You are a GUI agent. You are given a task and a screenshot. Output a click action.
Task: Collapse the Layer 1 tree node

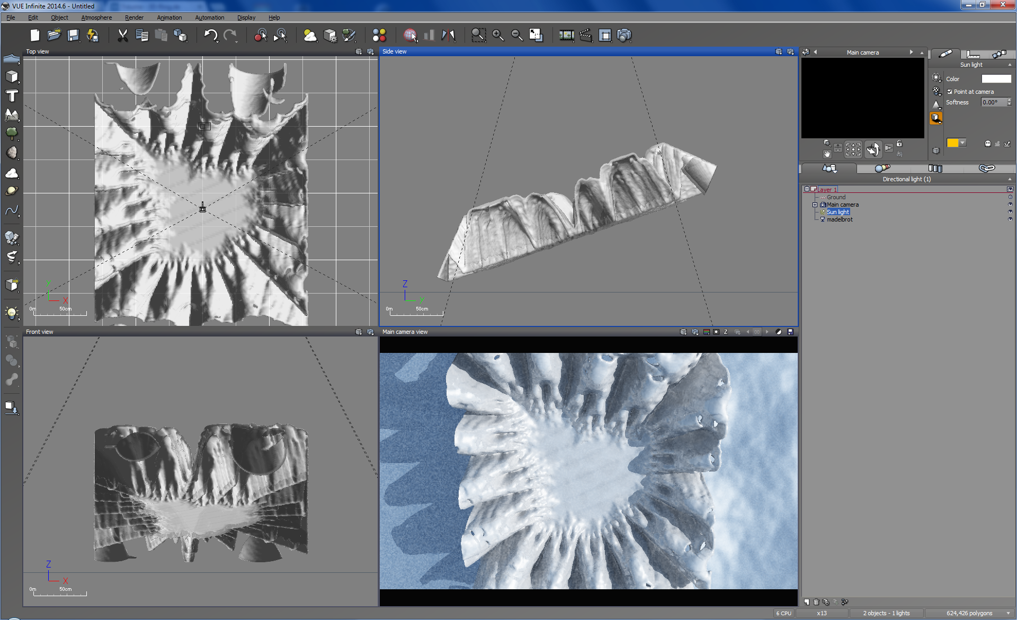click(x=807, y=189)
